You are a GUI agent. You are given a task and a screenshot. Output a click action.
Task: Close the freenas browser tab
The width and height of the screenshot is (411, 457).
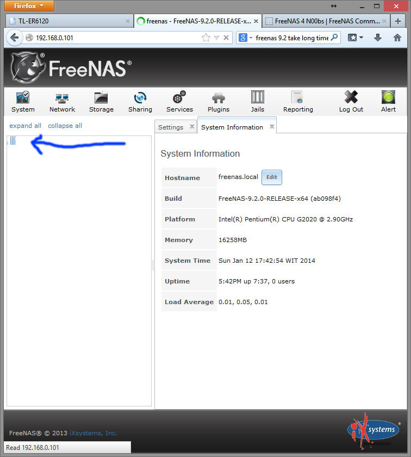pos(256,21)
